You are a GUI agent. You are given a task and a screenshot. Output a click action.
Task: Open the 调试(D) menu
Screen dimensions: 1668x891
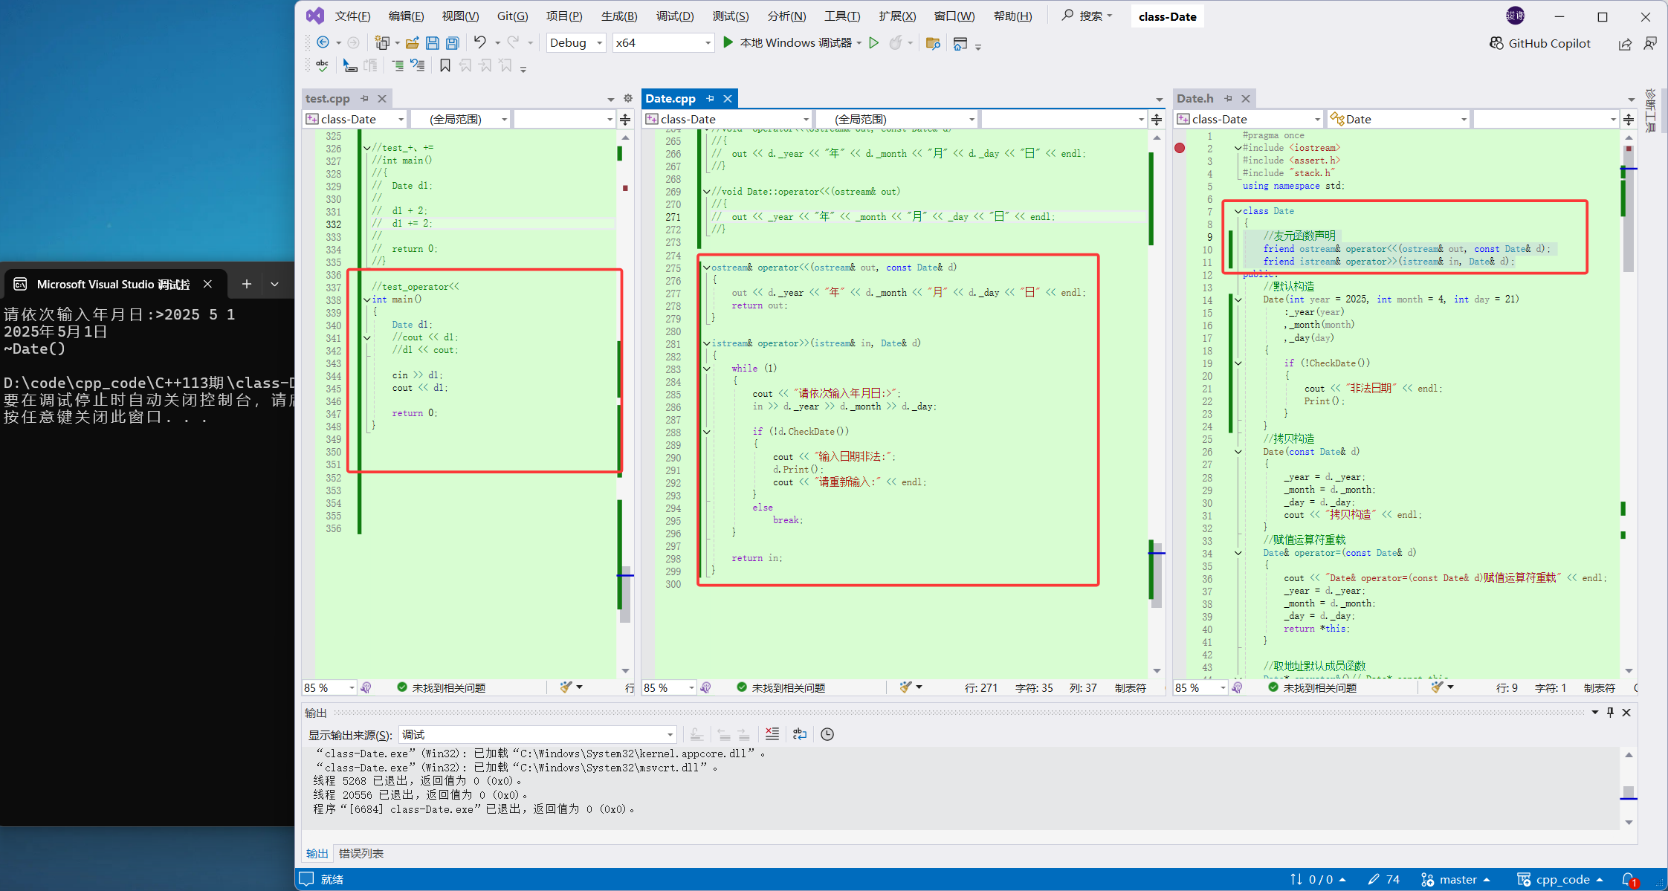(x=674, y=16)
